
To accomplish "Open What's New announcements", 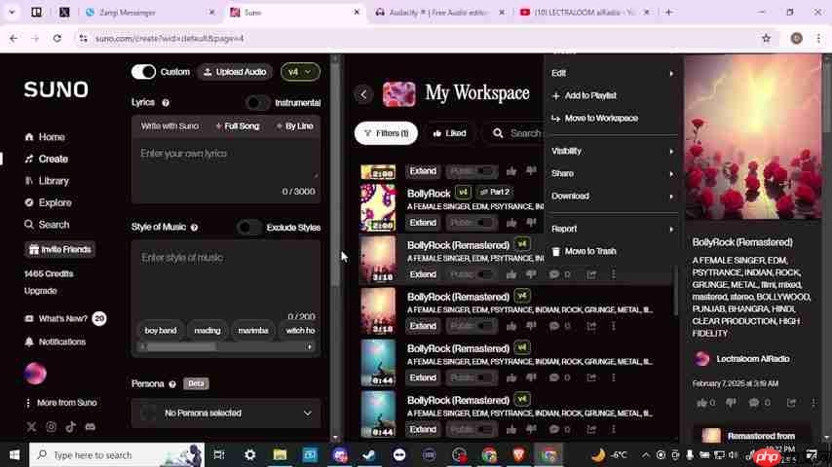I will [x=64, y=318].
